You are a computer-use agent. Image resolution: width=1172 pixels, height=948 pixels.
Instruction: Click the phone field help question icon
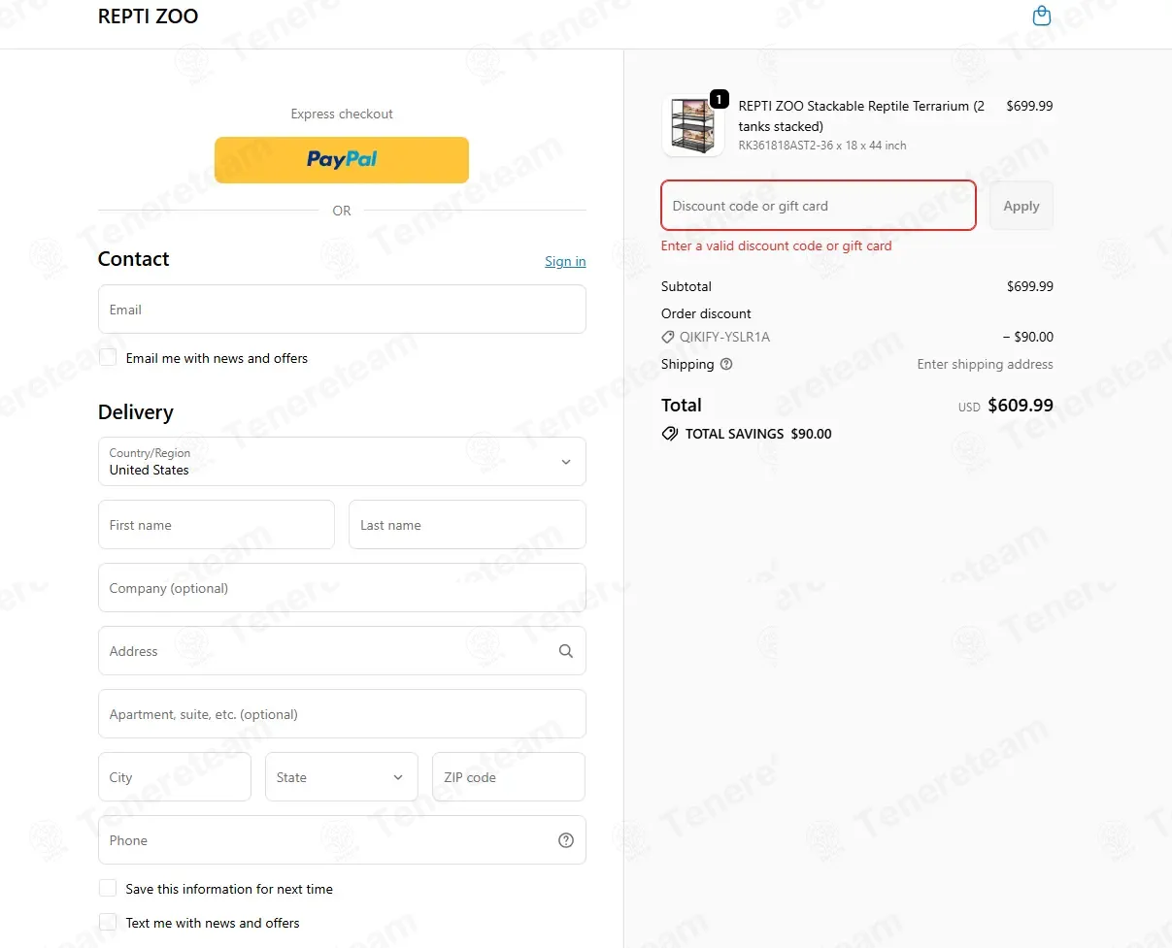coord(566,840)
